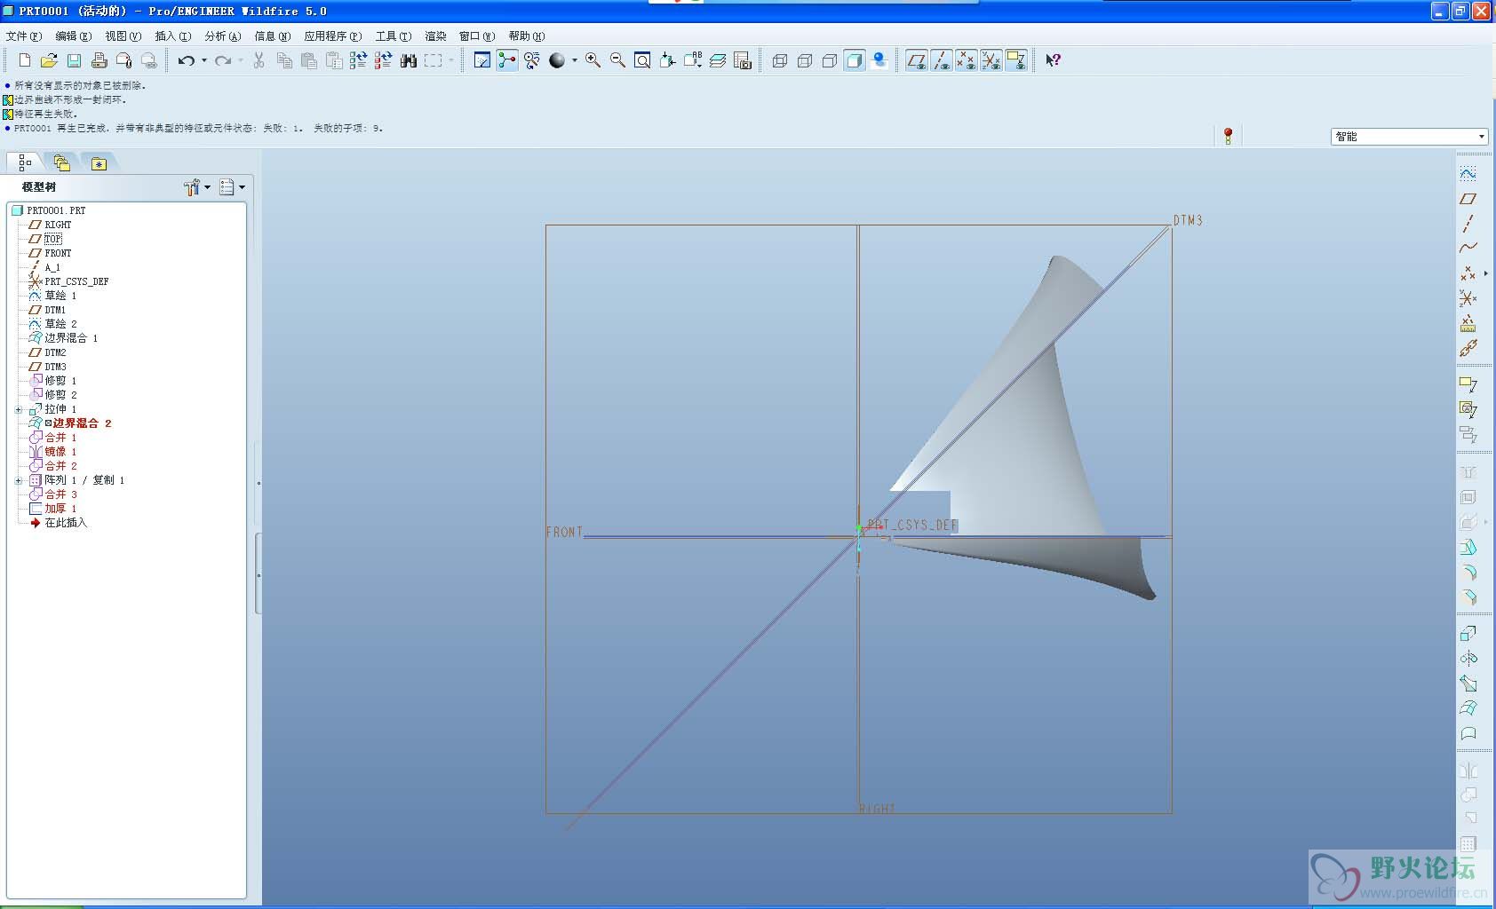Open the What's This context help

(1053, 60)
